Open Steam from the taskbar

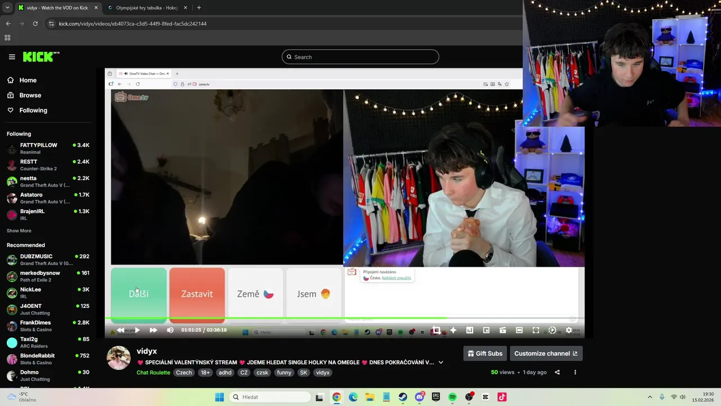click(x=403, y=397)
